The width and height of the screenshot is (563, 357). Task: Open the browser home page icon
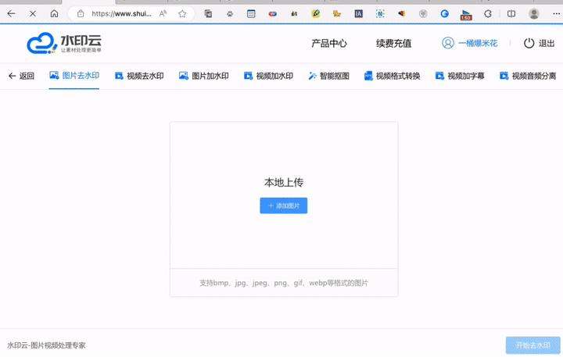tap(54, 13)
